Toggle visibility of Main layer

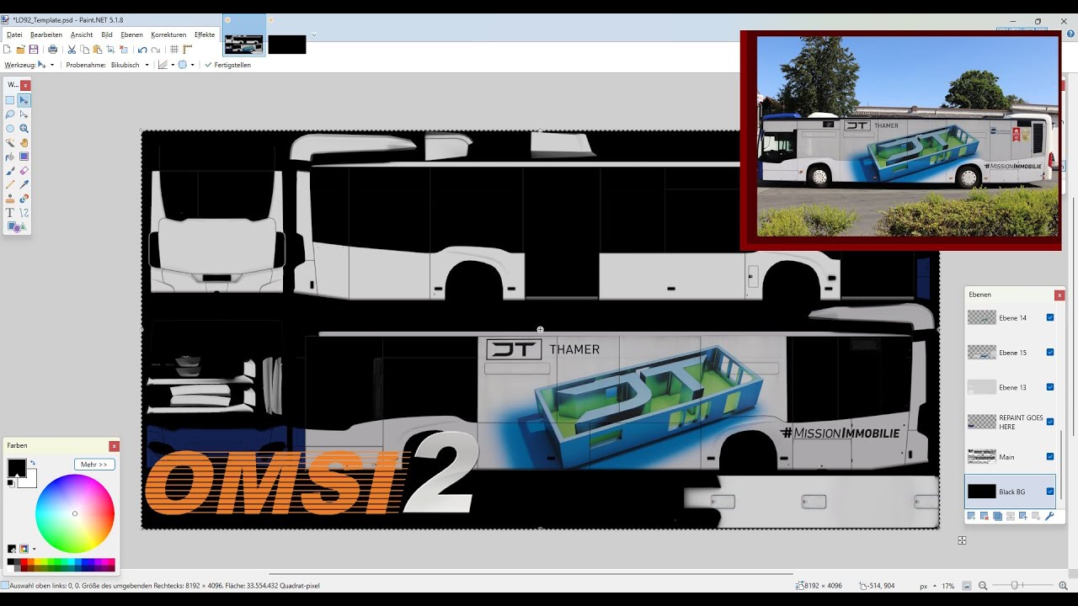(1050, 456)
